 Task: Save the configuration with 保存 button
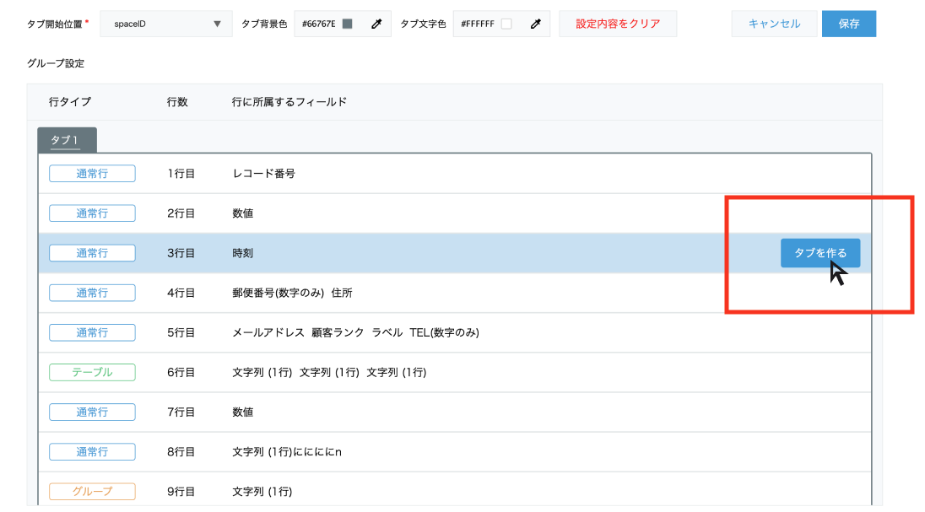848,24
